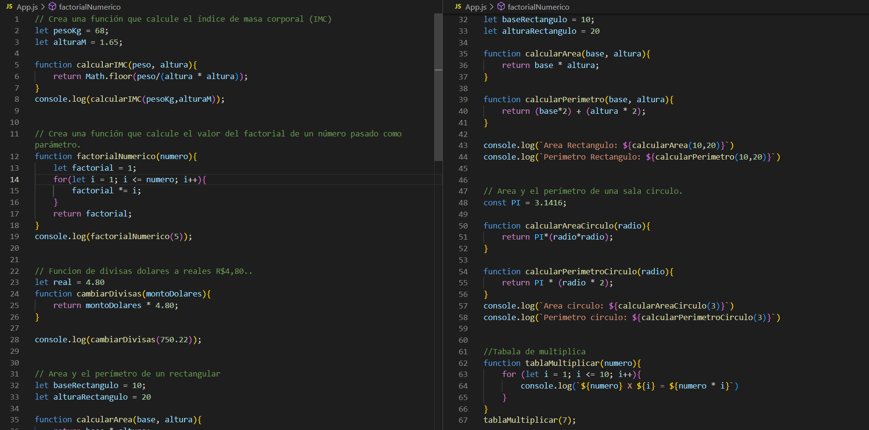869x430 pixels.
Task: Click 'function calcularPerimetroCirculo(radio){' declaration
Action: (x=579, y=272)
